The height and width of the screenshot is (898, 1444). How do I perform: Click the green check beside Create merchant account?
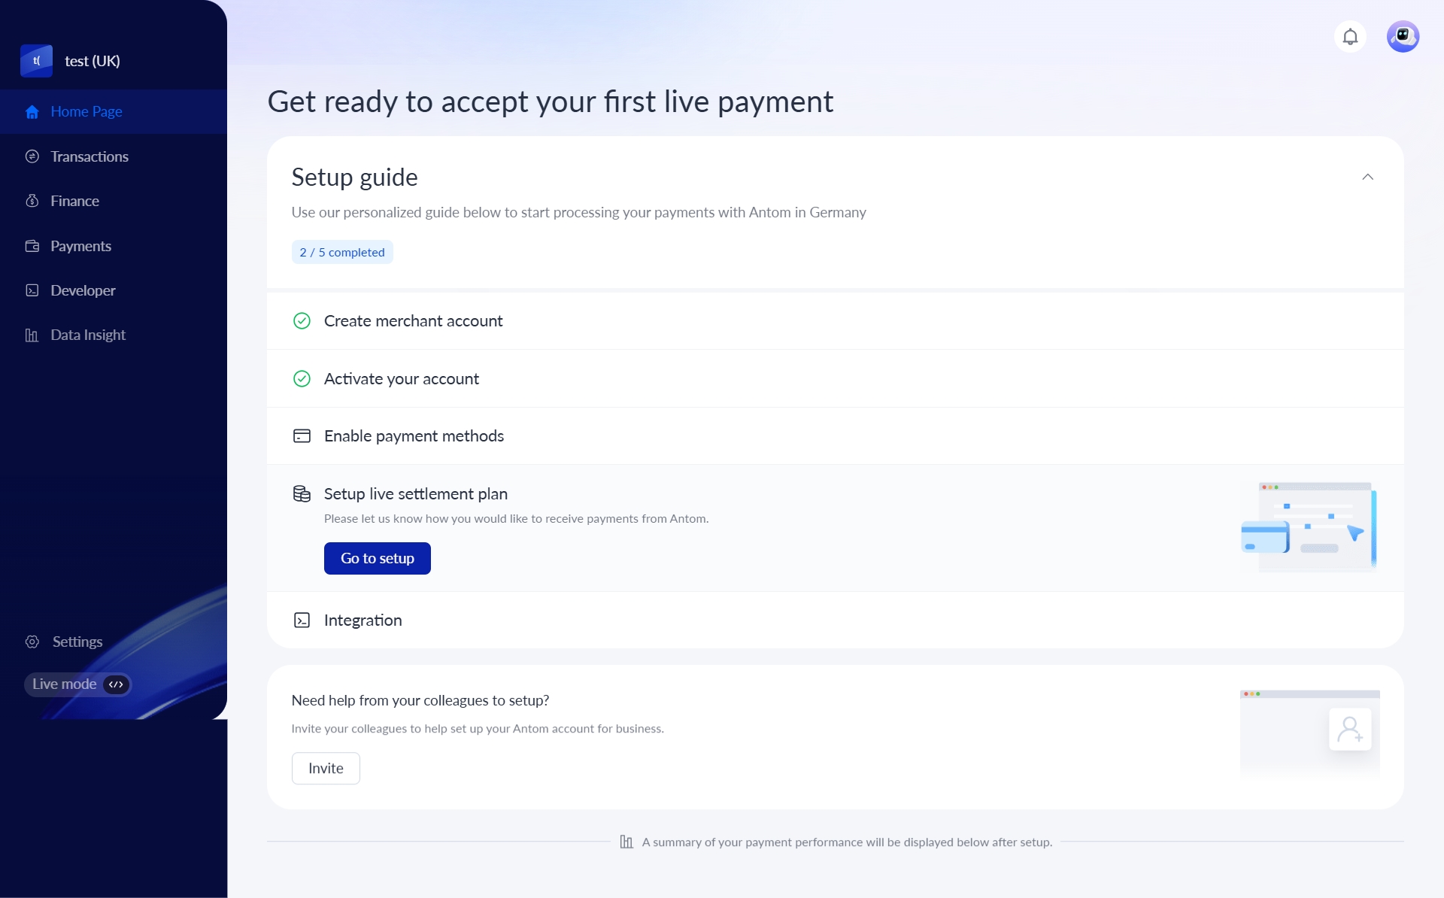(x=302, y=321)
